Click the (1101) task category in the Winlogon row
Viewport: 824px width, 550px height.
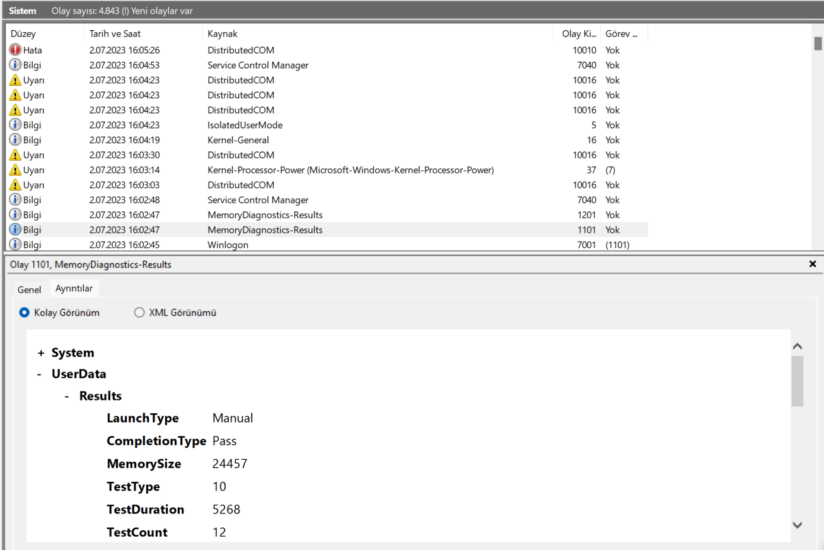click(x=617, y=245)
